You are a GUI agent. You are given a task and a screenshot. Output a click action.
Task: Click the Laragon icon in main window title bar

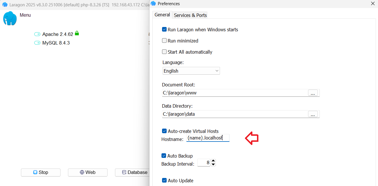tap(5, 5)
